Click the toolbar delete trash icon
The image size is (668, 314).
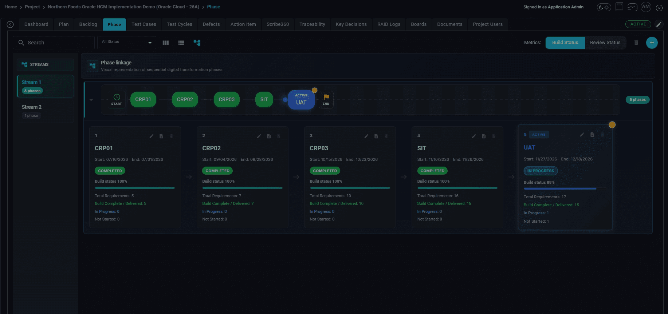(x=636, y=43)
